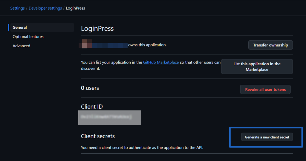Click the '0 users' count text
306x161 pixels.
coord(90,88)
